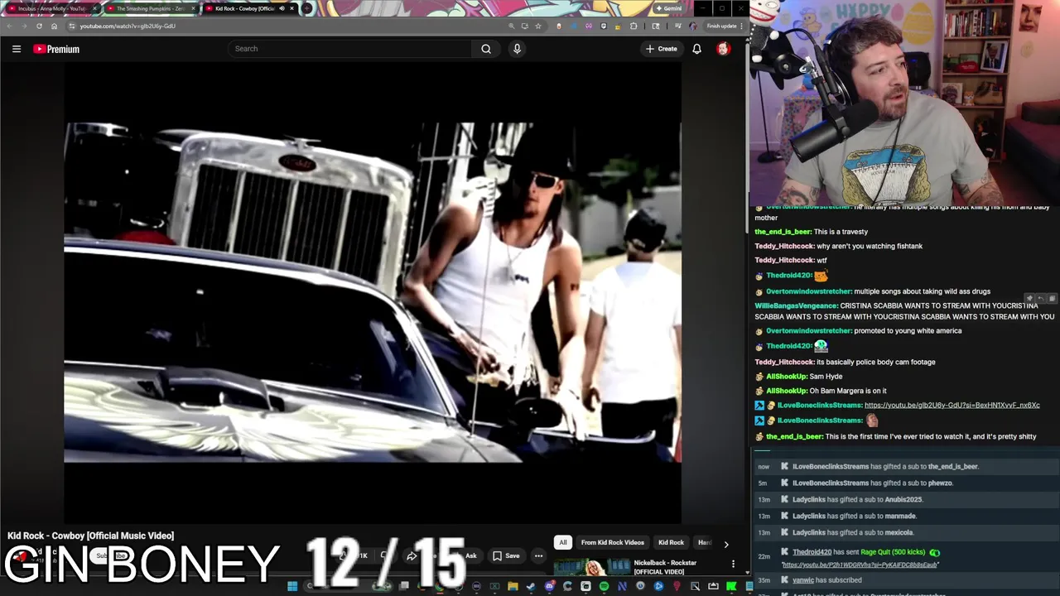Open the youtu.be link sent by Thedroid420

pyautogui.click(x=860, y=565)
